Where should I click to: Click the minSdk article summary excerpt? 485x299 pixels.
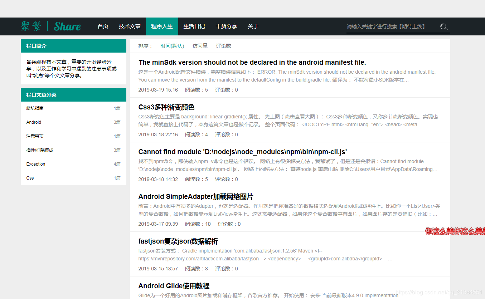click(x=287, y=76)
